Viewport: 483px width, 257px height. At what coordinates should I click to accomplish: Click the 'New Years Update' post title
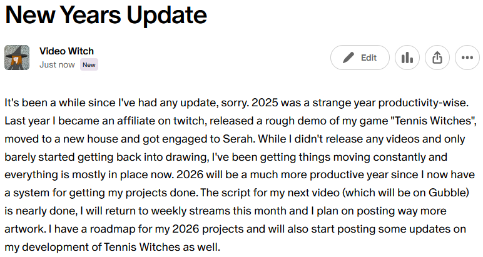click(x=106, y=14)
